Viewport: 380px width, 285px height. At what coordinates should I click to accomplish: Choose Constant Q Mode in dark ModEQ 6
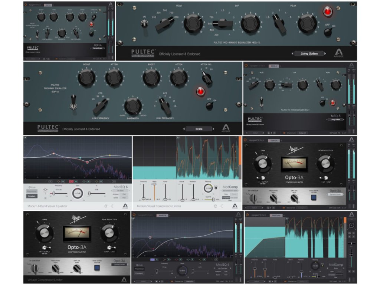click(139, 273)
